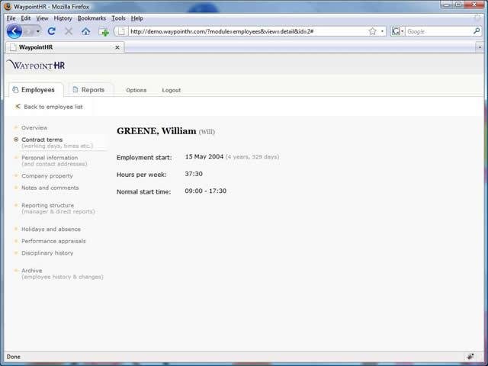
Task: Bookmark this page with the star icon
Action: coord(373,31)
